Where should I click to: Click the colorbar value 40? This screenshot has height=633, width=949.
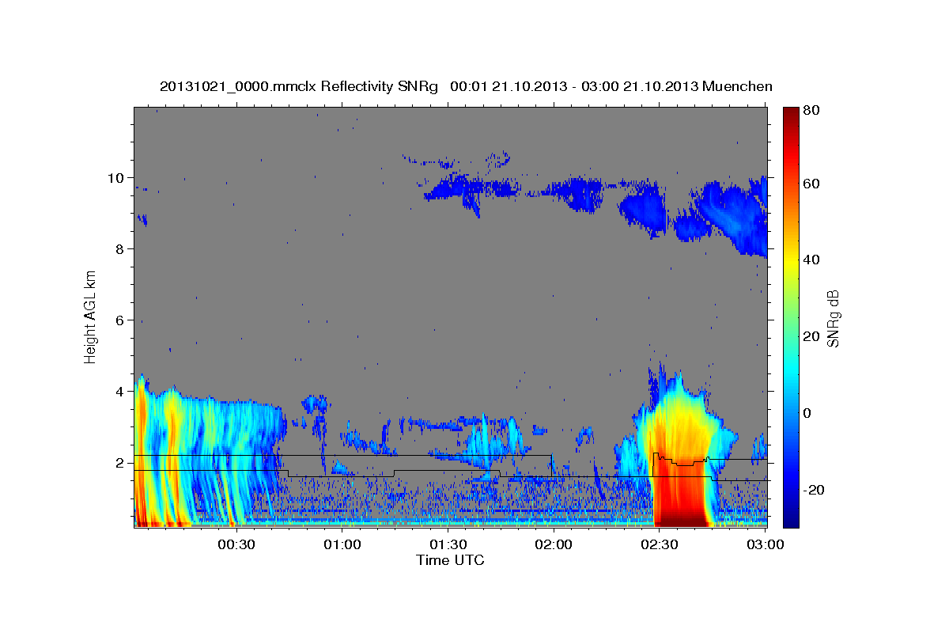[x=811, y=260]
